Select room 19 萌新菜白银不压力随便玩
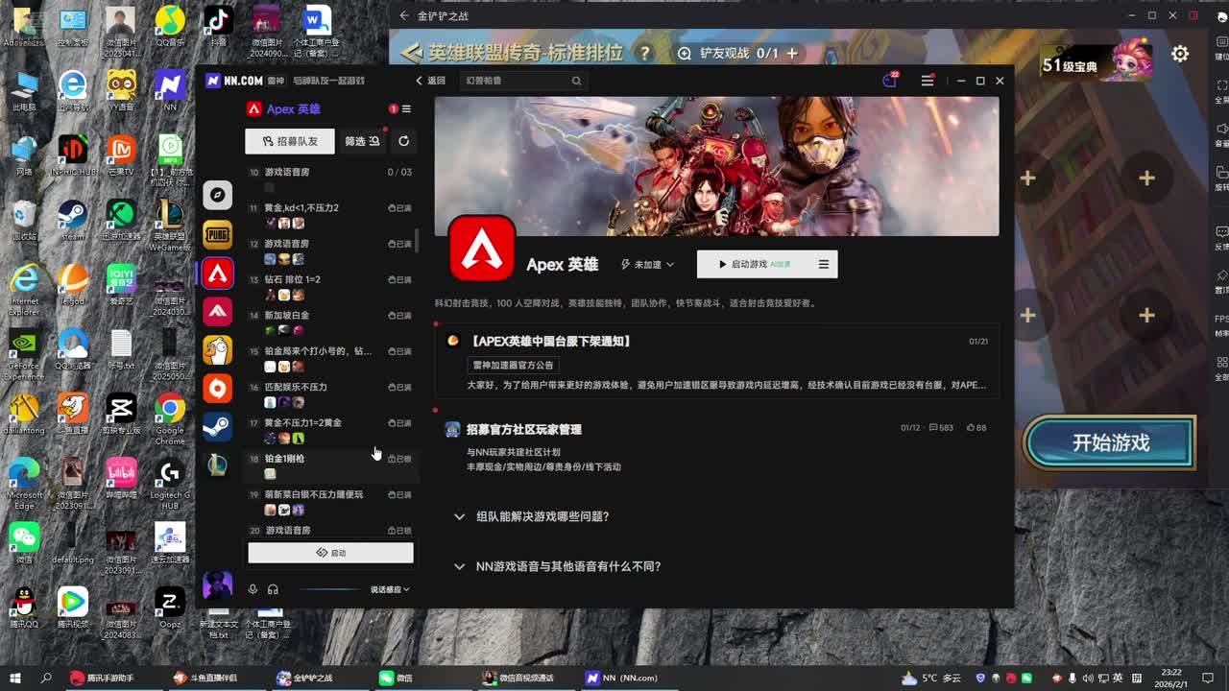 (x=329, y=502)
